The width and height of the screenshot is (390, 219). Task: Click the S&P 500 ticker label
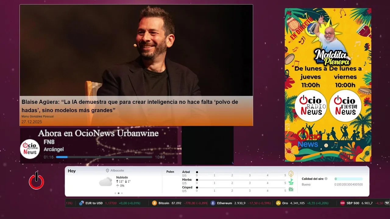353,203
